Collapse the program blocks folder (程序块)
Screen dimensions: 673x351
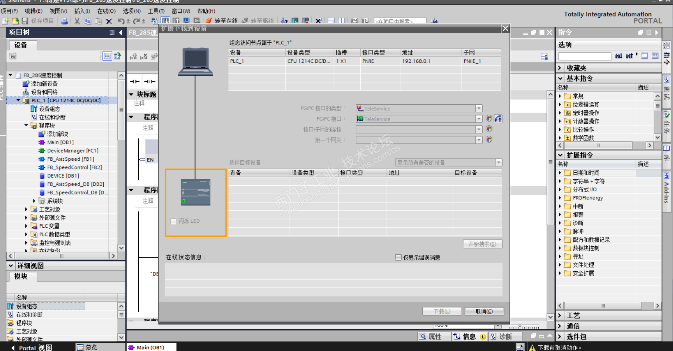(x=26, y=125)
